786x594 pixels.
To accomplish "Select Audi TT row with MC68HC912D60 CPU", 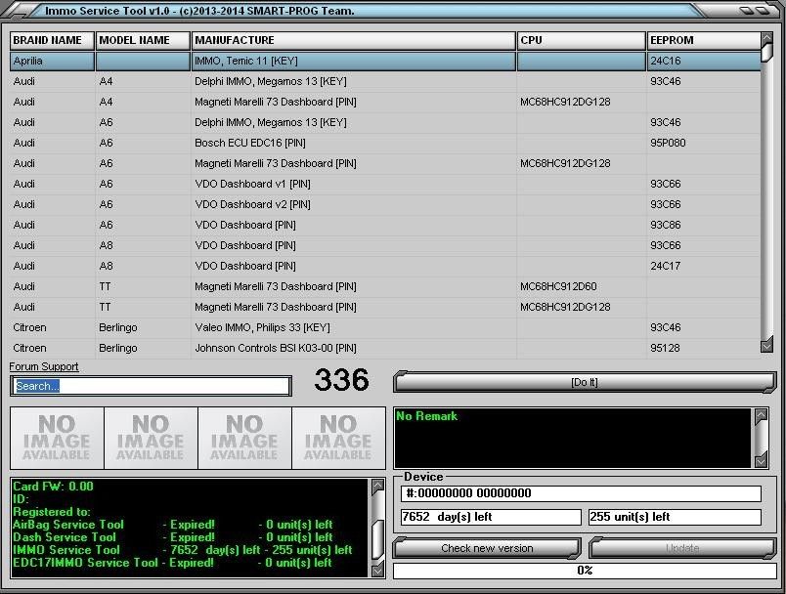I will point(385,287).
